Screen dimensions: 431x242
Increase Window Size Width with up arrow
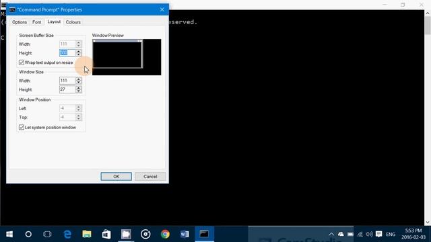pyautogui.click(x=79, y=79)
